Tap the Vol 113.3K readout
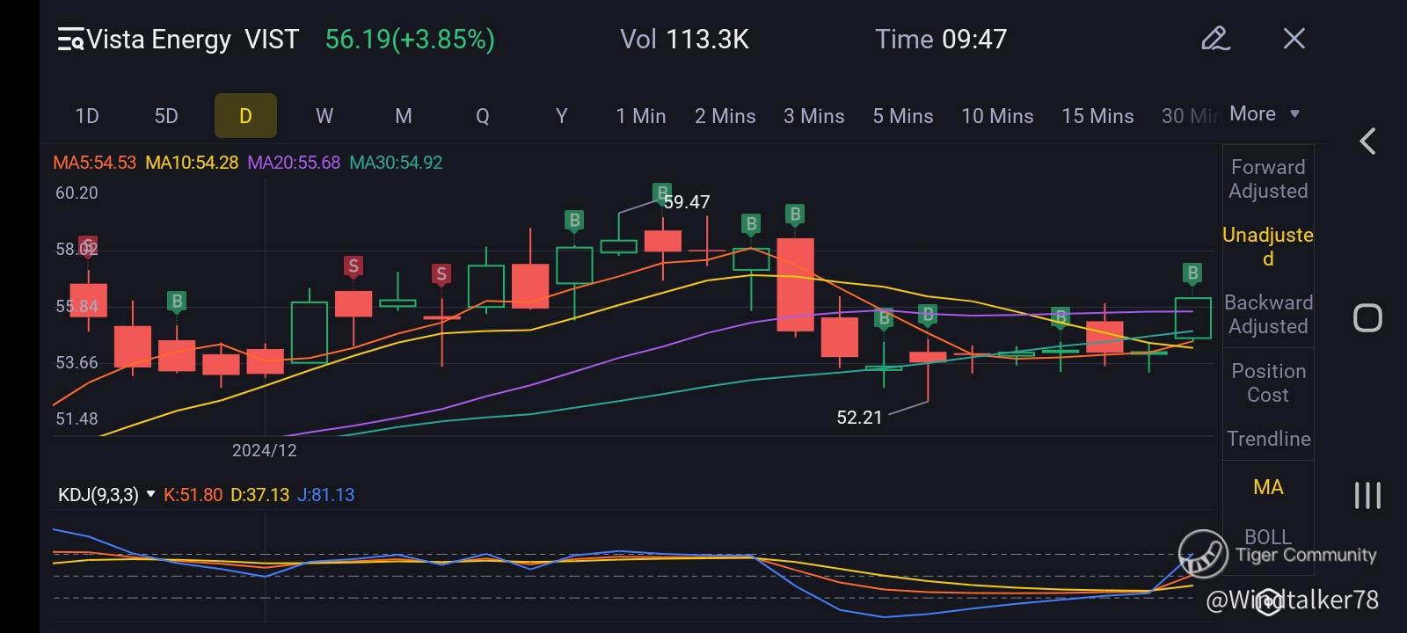The height and width of the screenshot is (633, 1407). point(684,40)
